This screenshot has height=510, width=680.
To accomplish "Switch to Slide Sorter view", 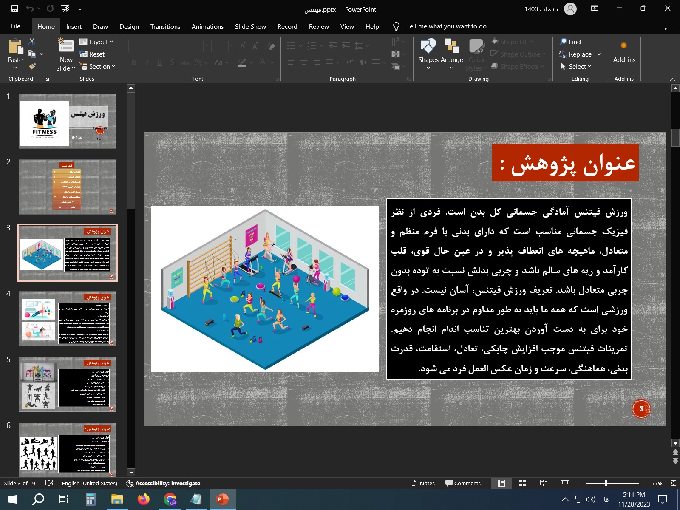I will click(522, 483).
